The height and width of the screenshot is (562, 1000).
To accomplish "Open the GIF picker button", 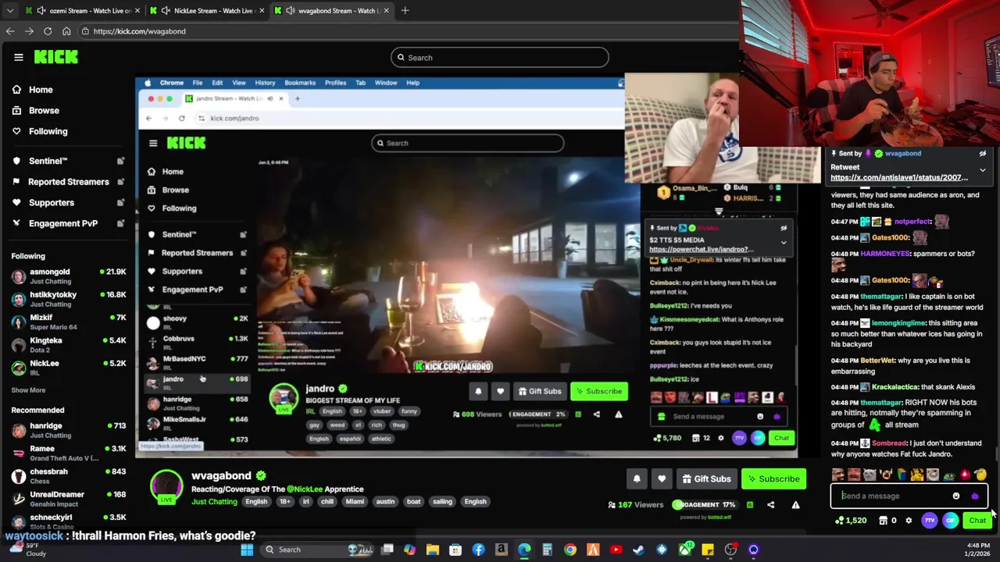I will coord(950,521).
